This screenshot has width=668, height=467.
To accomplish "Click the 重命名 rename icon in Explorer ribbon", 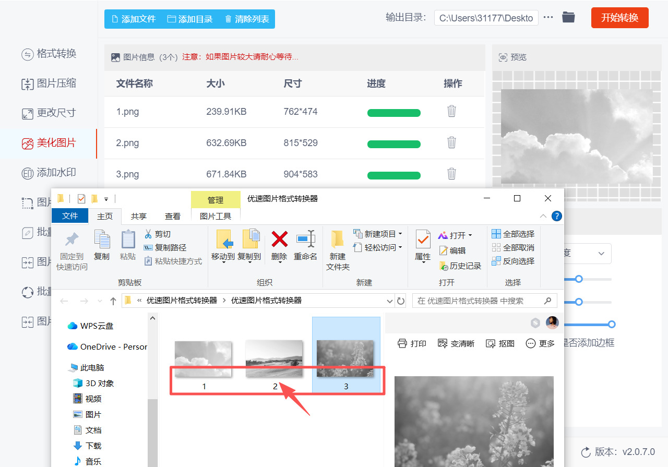I will tap(306, 245).
